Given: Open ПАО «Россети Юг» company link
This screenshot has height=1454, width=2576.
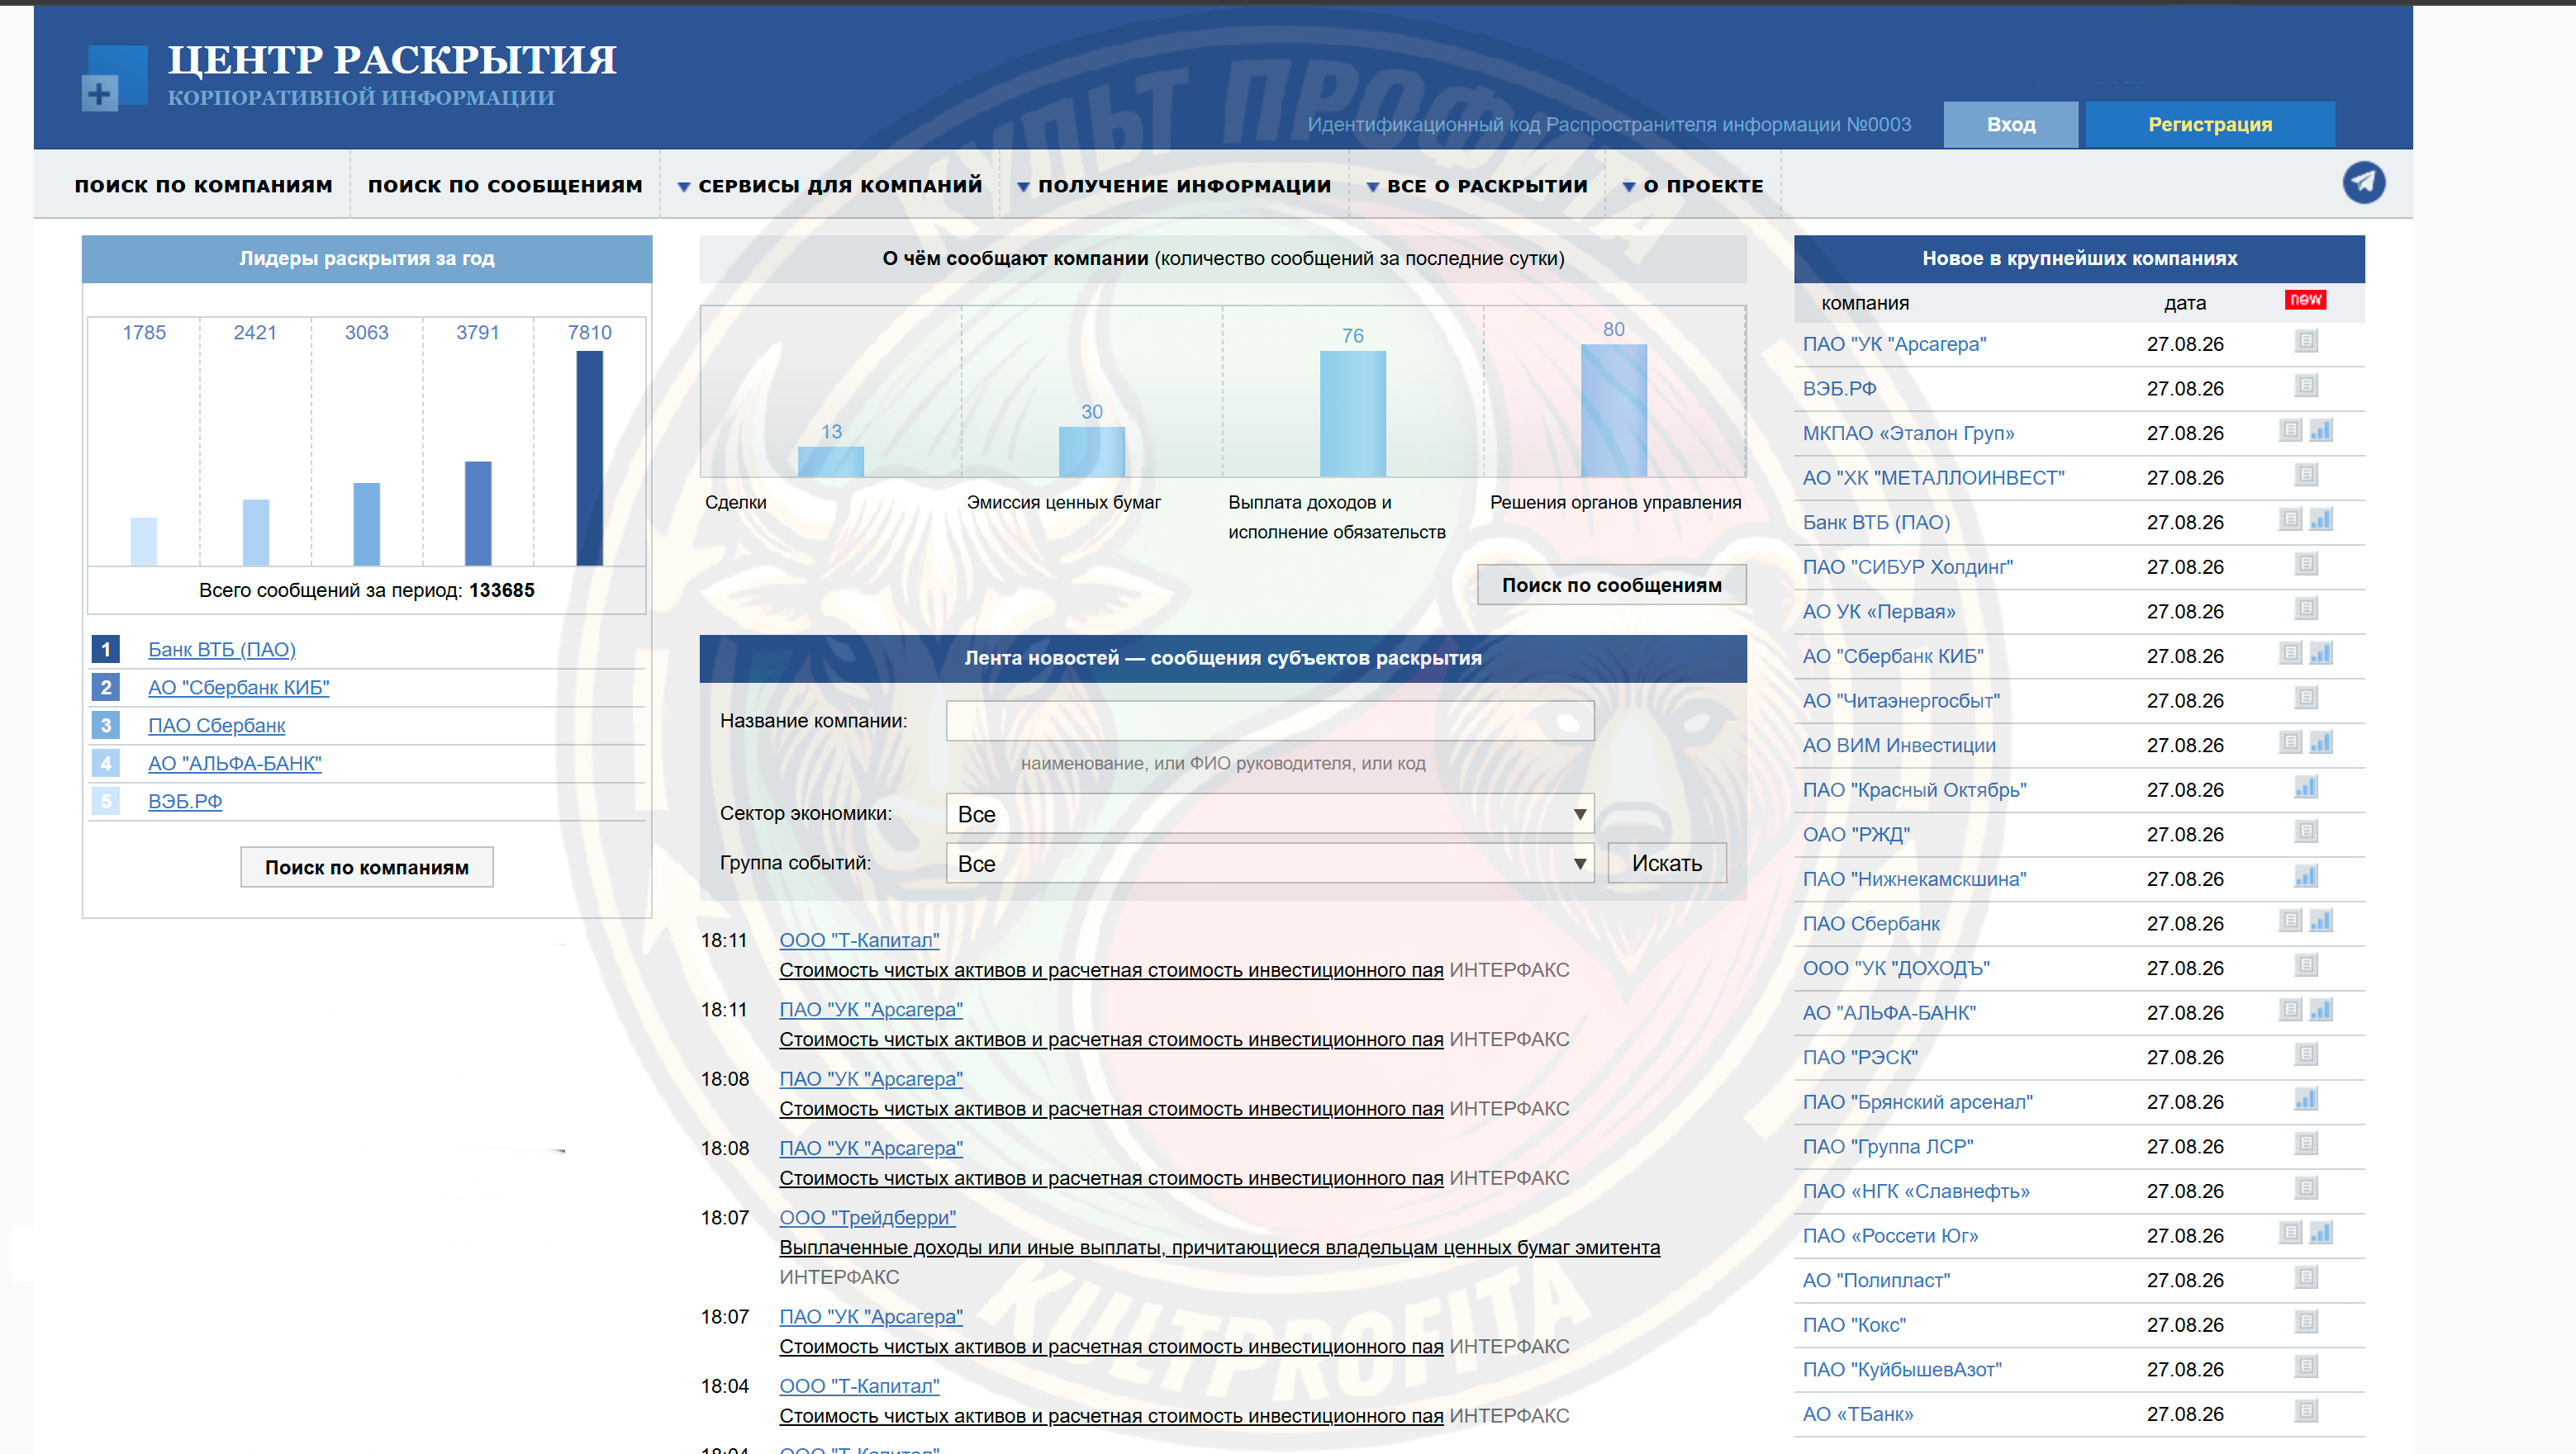Looking at the screenshot, I should [1890, 1235].
